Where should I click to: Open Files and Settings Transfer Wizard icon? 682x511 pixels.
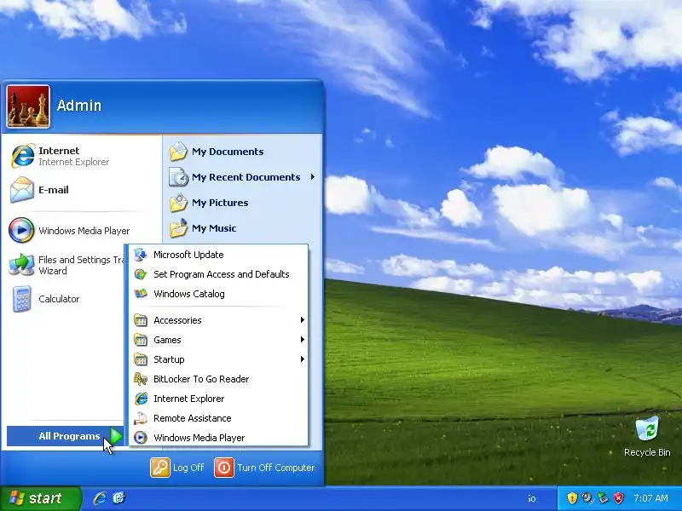point(21,265)
